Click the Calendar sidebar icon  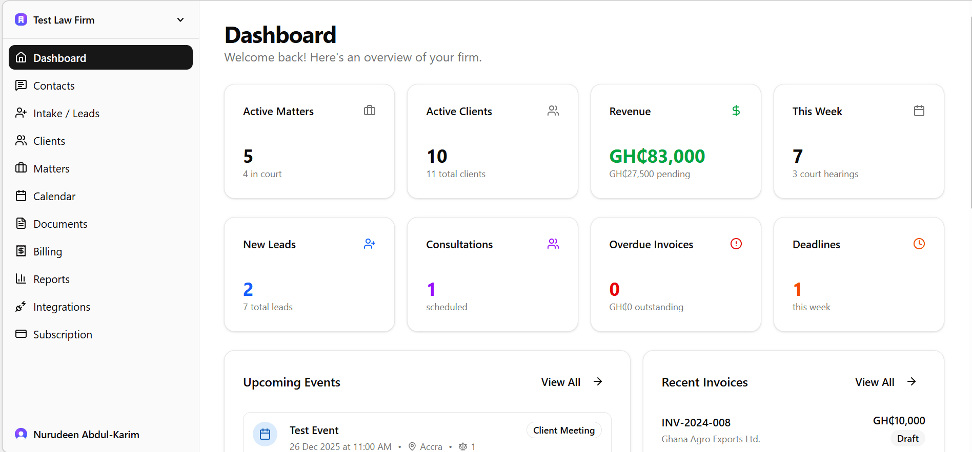pos(21,196)
